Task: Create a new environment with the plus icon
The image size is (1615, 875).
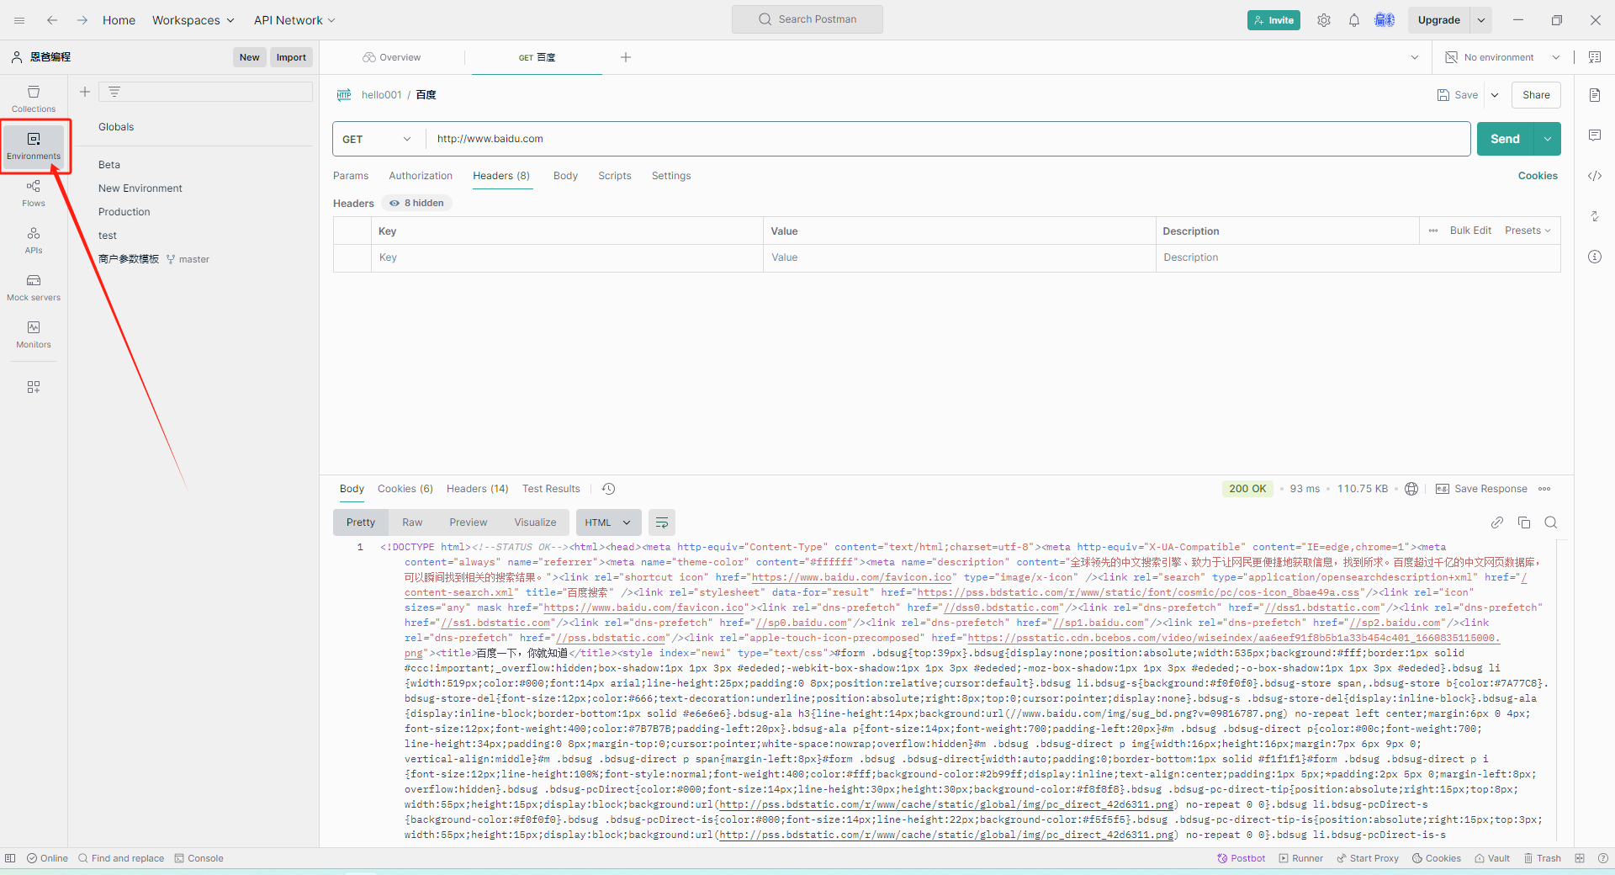Action: [x=85, y=92]
